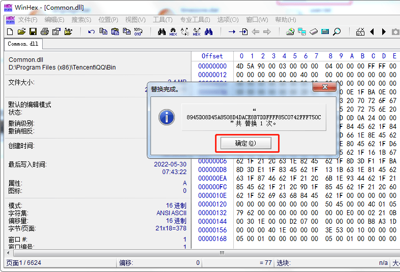400x272 pixels.
Task: Click the gray Forward arrow icon
Action: [267, 32]
